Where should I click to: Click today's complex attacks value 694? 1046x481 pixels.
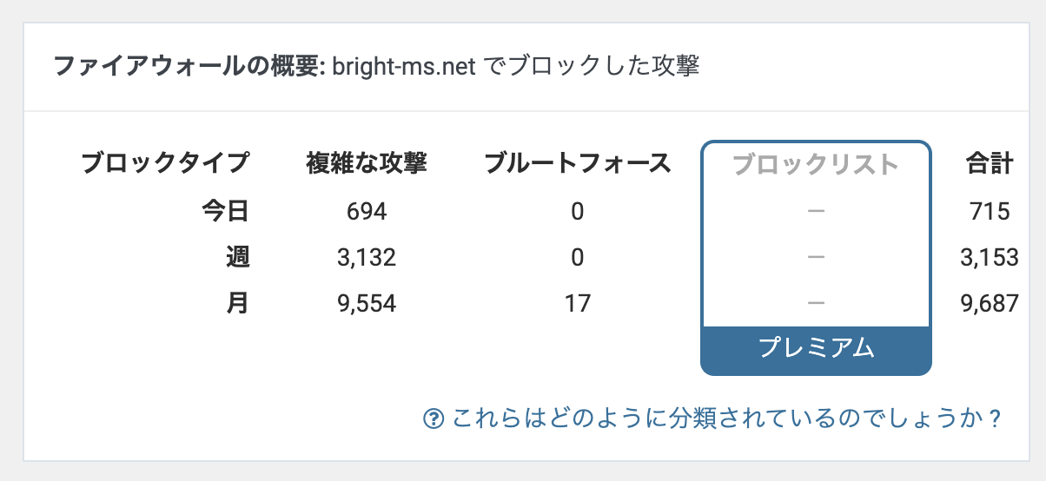(366, 211)
